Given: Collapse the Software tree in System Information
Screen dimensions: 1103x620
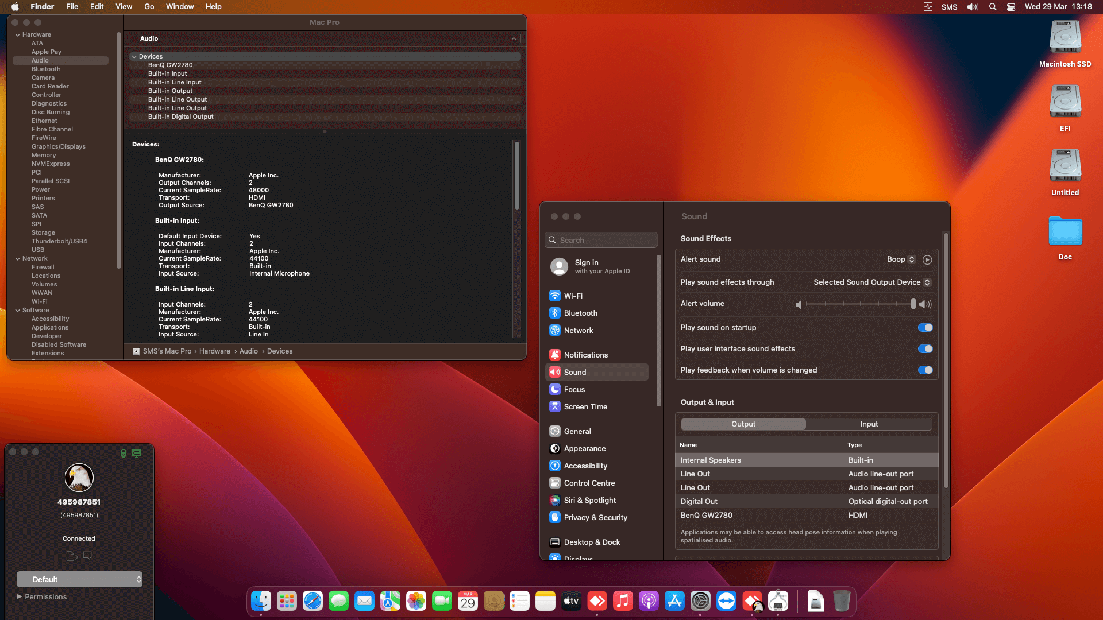Looking at the screenshot, I should pyautogui.click(x=18, y=311).
